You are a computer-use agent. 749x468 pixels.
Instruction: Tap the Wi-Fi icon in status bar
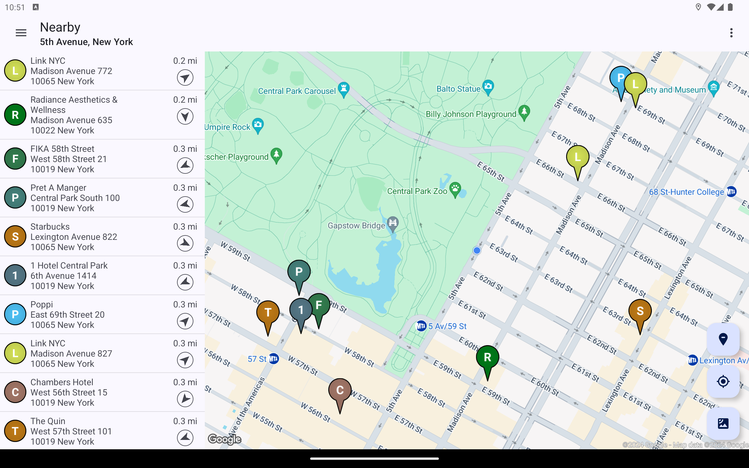711,7
